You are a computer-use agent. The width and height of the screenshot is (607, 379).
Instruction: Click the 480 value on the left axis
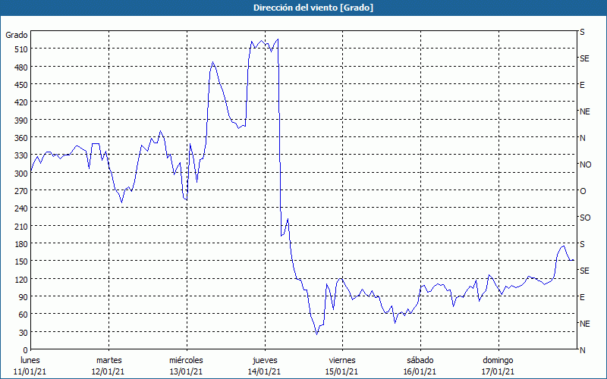click(20, 67)
